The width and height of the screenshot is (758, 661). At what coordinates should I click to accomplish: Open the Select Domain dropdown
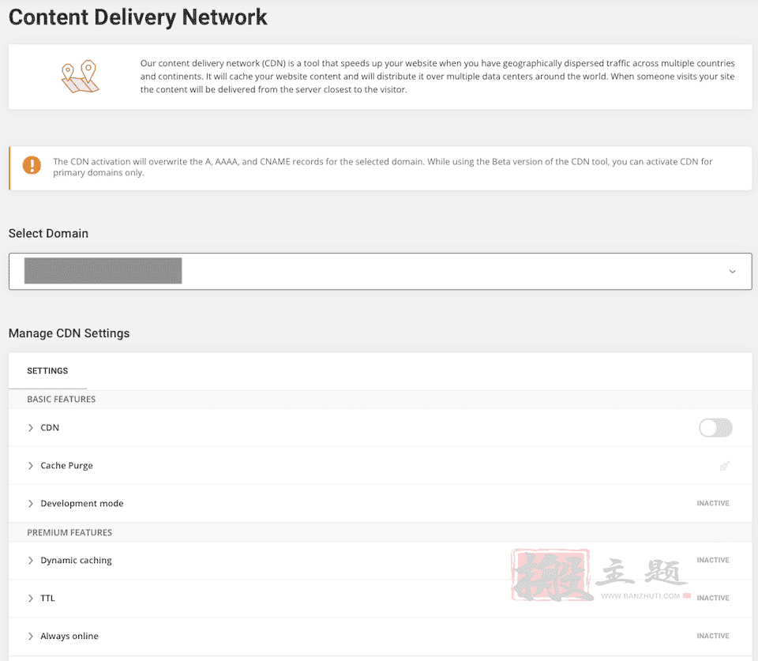380,271
